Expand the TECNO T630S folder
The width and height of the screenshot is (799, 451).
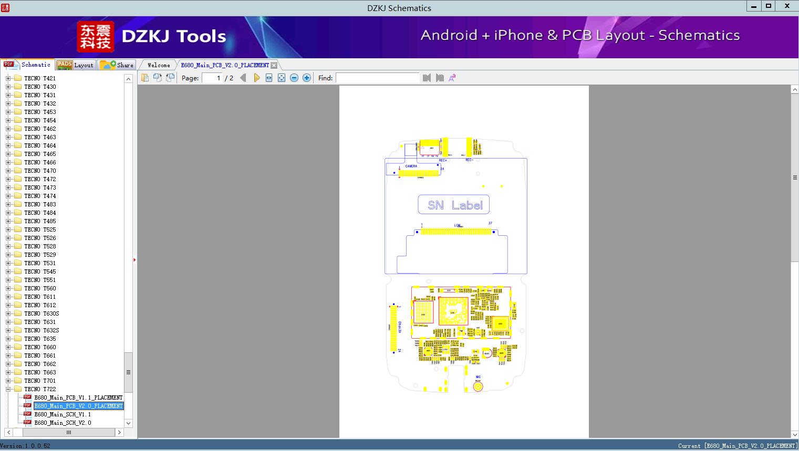click(8, 313)
